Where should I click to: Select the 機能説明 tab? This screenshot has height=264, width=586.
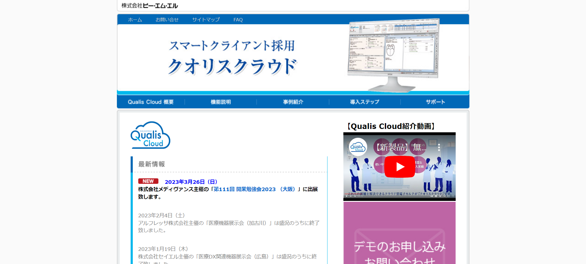tap(221, 102)
